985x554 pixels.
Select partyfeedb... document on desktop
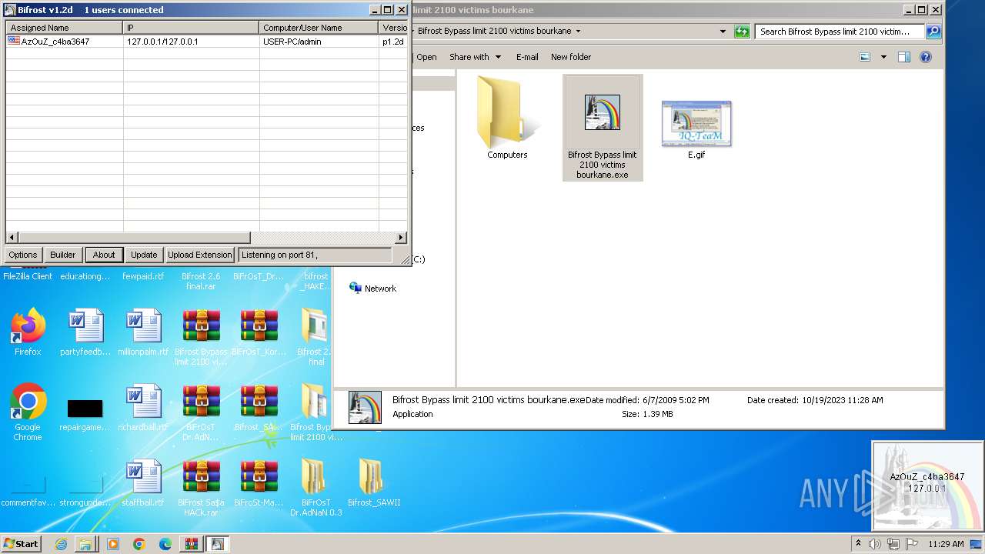pos(85,332)
